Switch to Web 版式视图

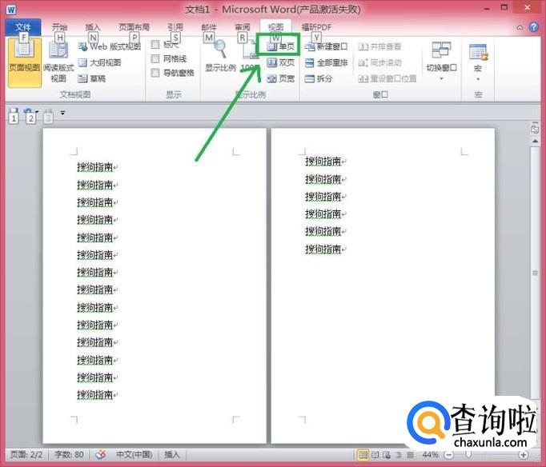pyautogui.click(x=110, y=46)
